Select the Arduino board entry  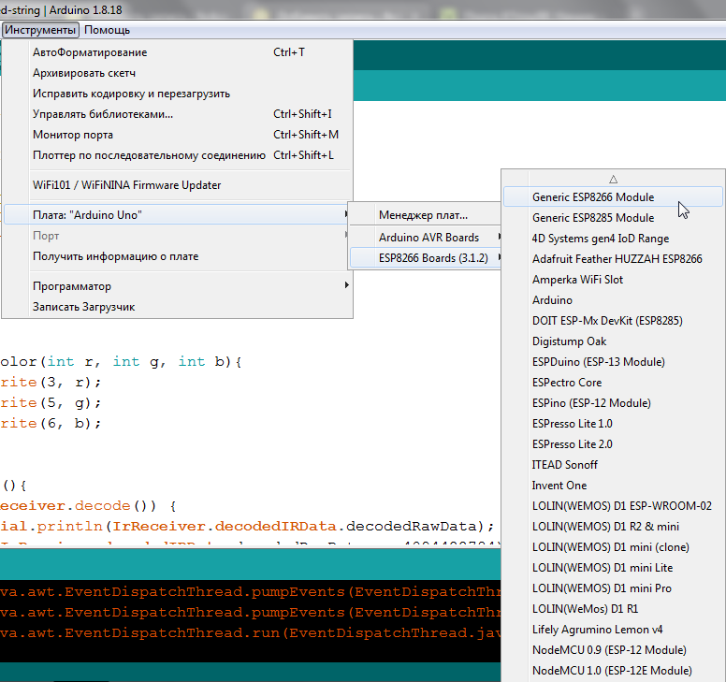(613, 300)
